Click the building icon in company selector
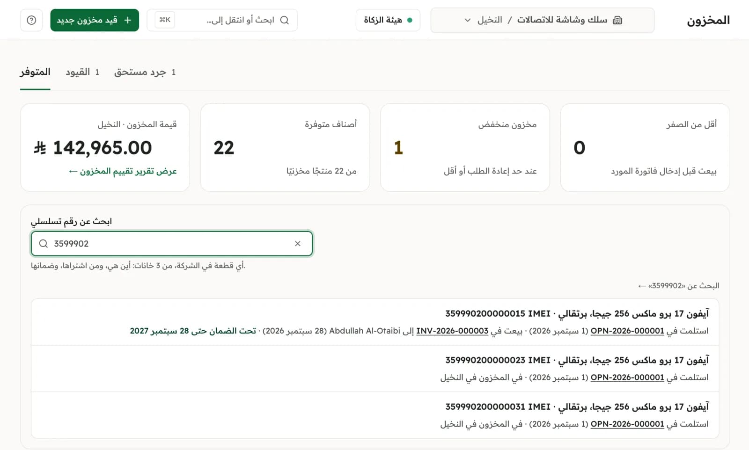Image resolution: width=749 pixels, height=450 pixels. (x=617, y=20)
